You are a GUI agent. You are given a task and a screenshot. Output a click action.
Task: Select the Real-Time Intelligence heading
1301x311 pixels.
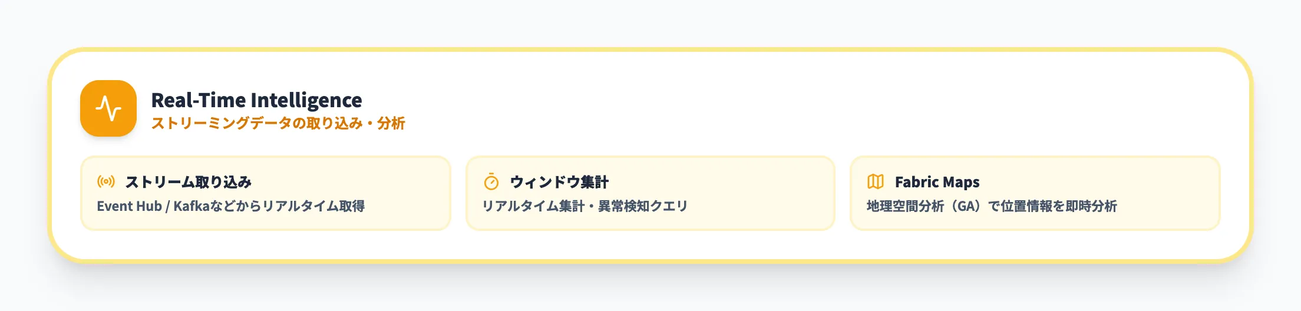pos(256,100)
